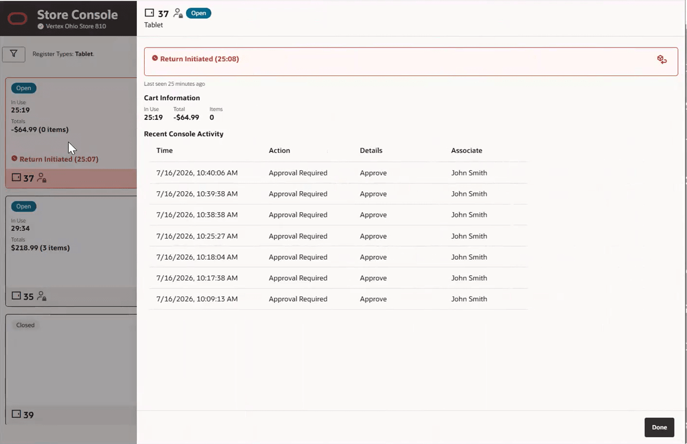Viewport: 687px width, 444px height.
Task: Click the Time column header
Action: click(x=165, y=151)
